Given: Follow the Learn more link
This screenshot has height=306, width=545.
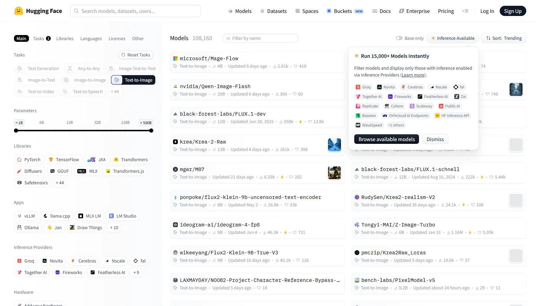Looking at the screenshot, I should (414, 75).
